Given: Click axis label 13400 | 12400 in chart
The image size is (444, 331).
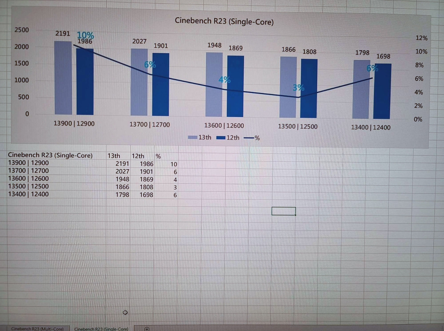Looking at the screenshot, I should click(371, 127).
